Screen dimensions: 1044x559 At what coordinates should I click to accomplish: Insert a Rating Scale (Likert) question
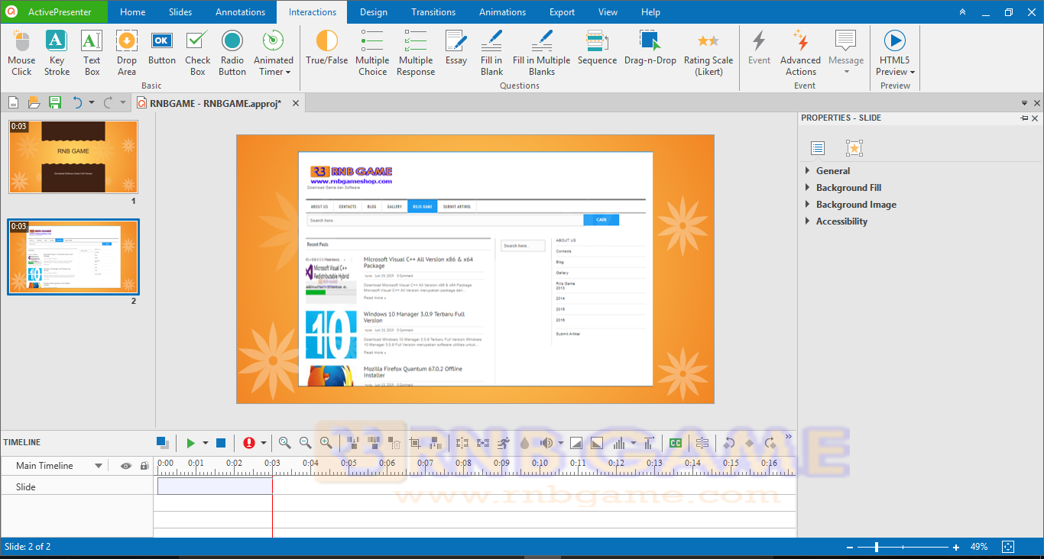tap(708, 53)
